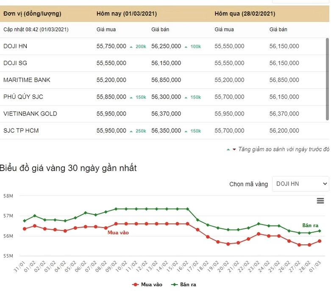
Task: Click the green Bán ra point at 16/02
Action: tap(187, 209)
